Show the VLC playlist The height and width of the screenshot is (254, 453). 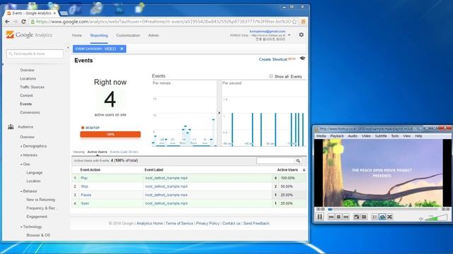(x=374, y=217)
